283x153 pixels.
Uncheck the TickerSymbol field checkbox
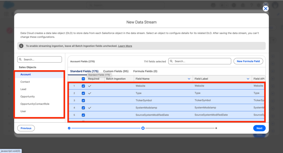[83, 101]
